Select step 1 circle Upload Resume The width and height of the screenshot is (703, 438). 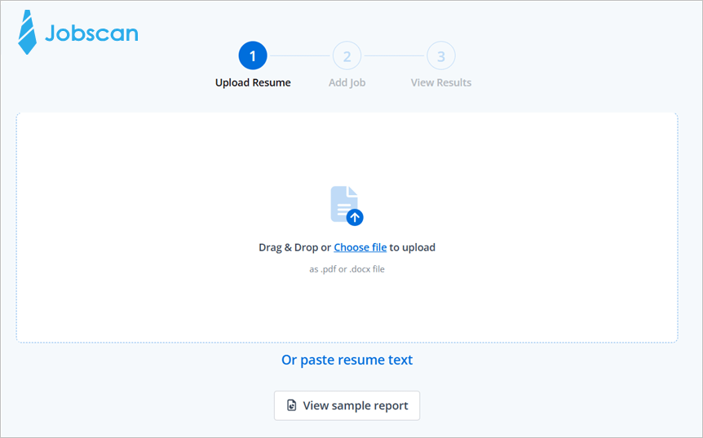[253, 55]
